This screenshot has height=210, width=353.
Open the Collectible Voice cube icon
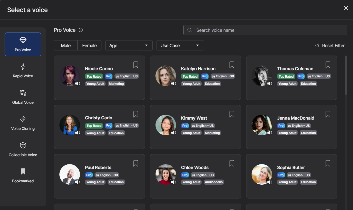pyautogui.click(x=23, y=145)
